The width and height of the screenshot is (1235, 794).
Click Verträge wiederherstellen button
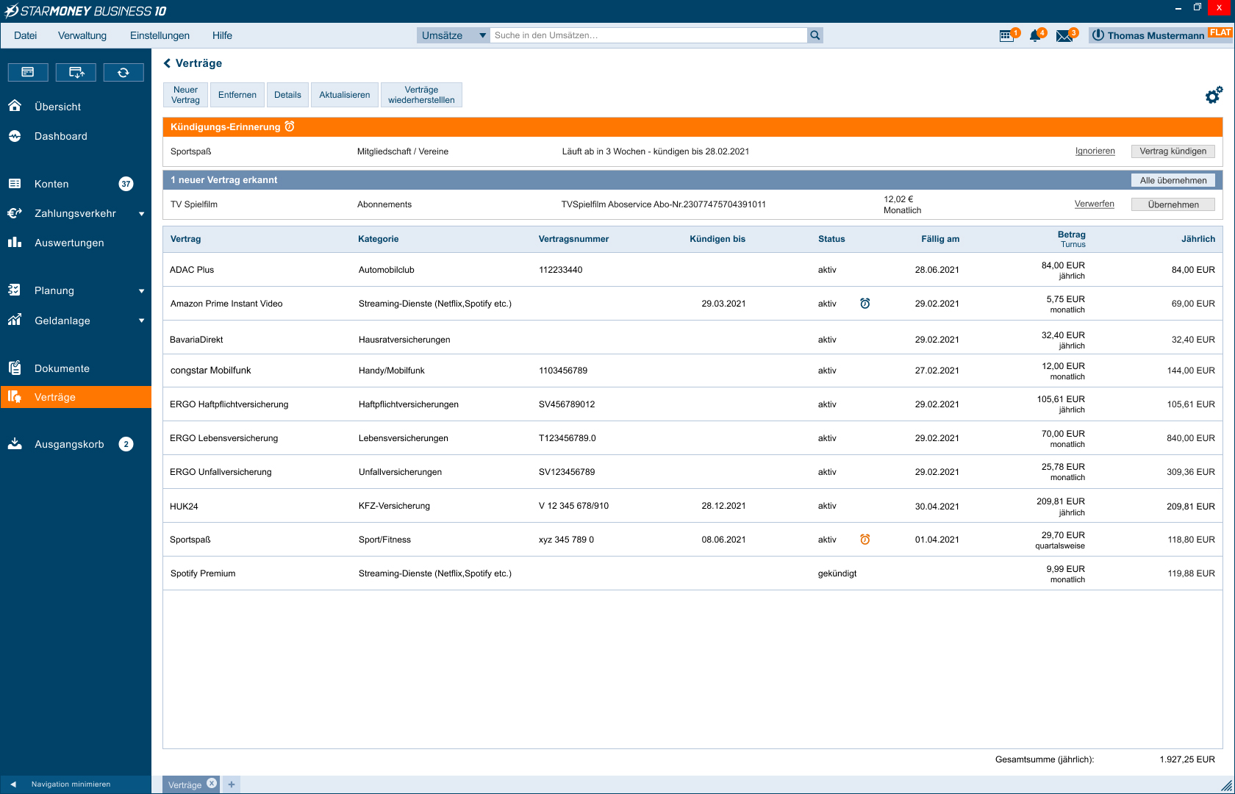(421, 95)
